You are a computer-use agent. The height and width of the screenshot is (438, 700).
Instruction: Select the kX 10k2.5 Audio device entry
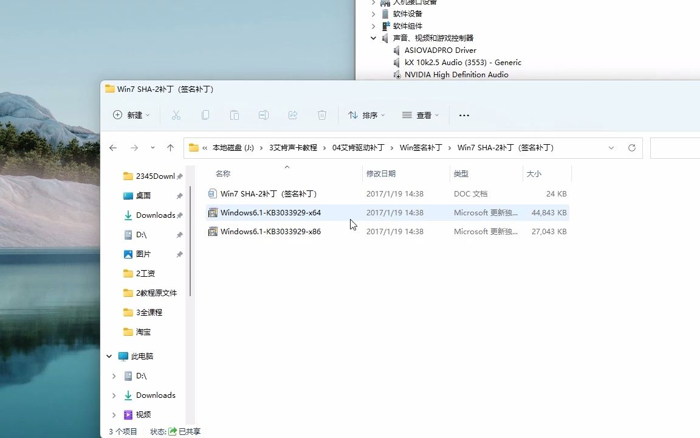coord(462,62)
